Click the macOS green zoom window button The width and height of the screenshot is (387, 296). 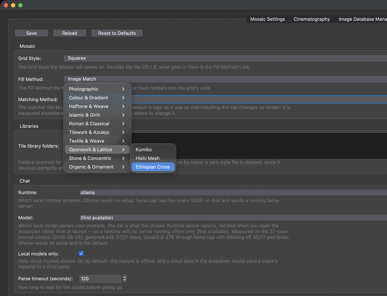point(20,5)
